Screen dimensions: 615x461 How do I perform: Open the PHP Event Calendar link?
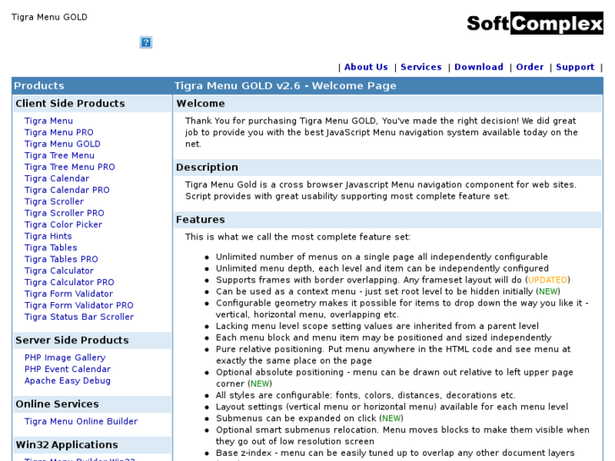pyautogui.click(x=68, y=369)
